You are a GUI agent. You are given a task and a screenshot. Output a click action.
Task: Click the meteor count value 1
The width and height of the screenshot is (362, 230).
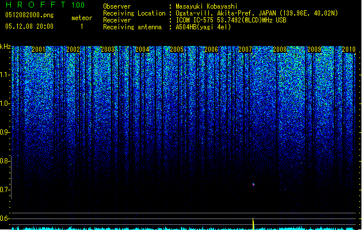click(82, 26)
